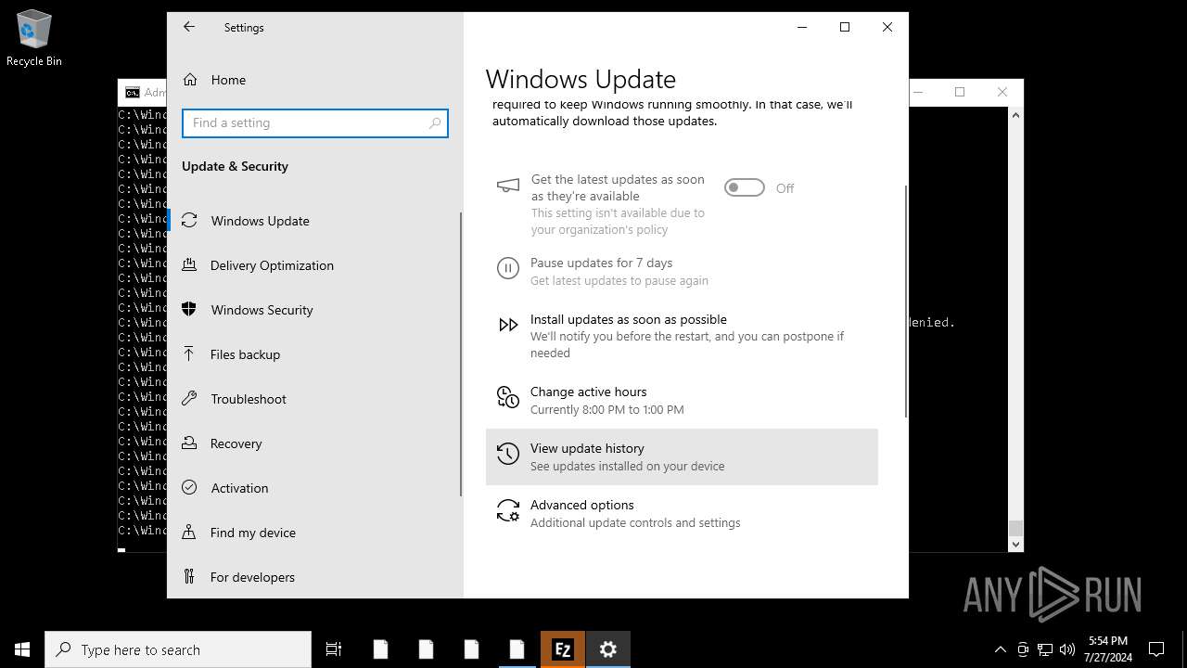Open Change active hours
Screen dimensions: 1187x668
point(682,400)
